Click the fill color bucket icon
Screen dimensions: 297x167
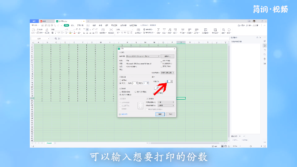[x=70, y=33]
